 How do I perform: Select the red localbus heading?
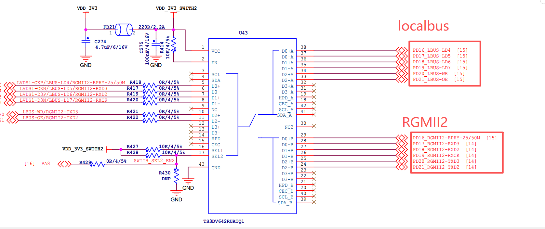423,26
